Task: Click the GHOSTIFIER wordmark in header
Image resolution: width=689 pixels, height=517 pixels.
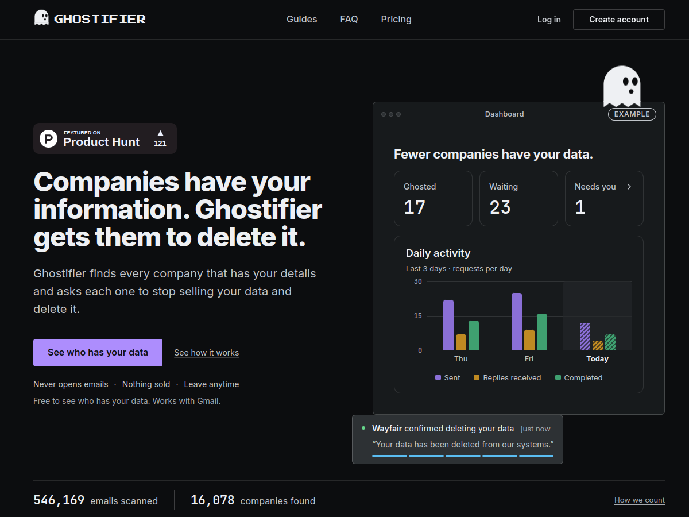Action: click(100, 19)
